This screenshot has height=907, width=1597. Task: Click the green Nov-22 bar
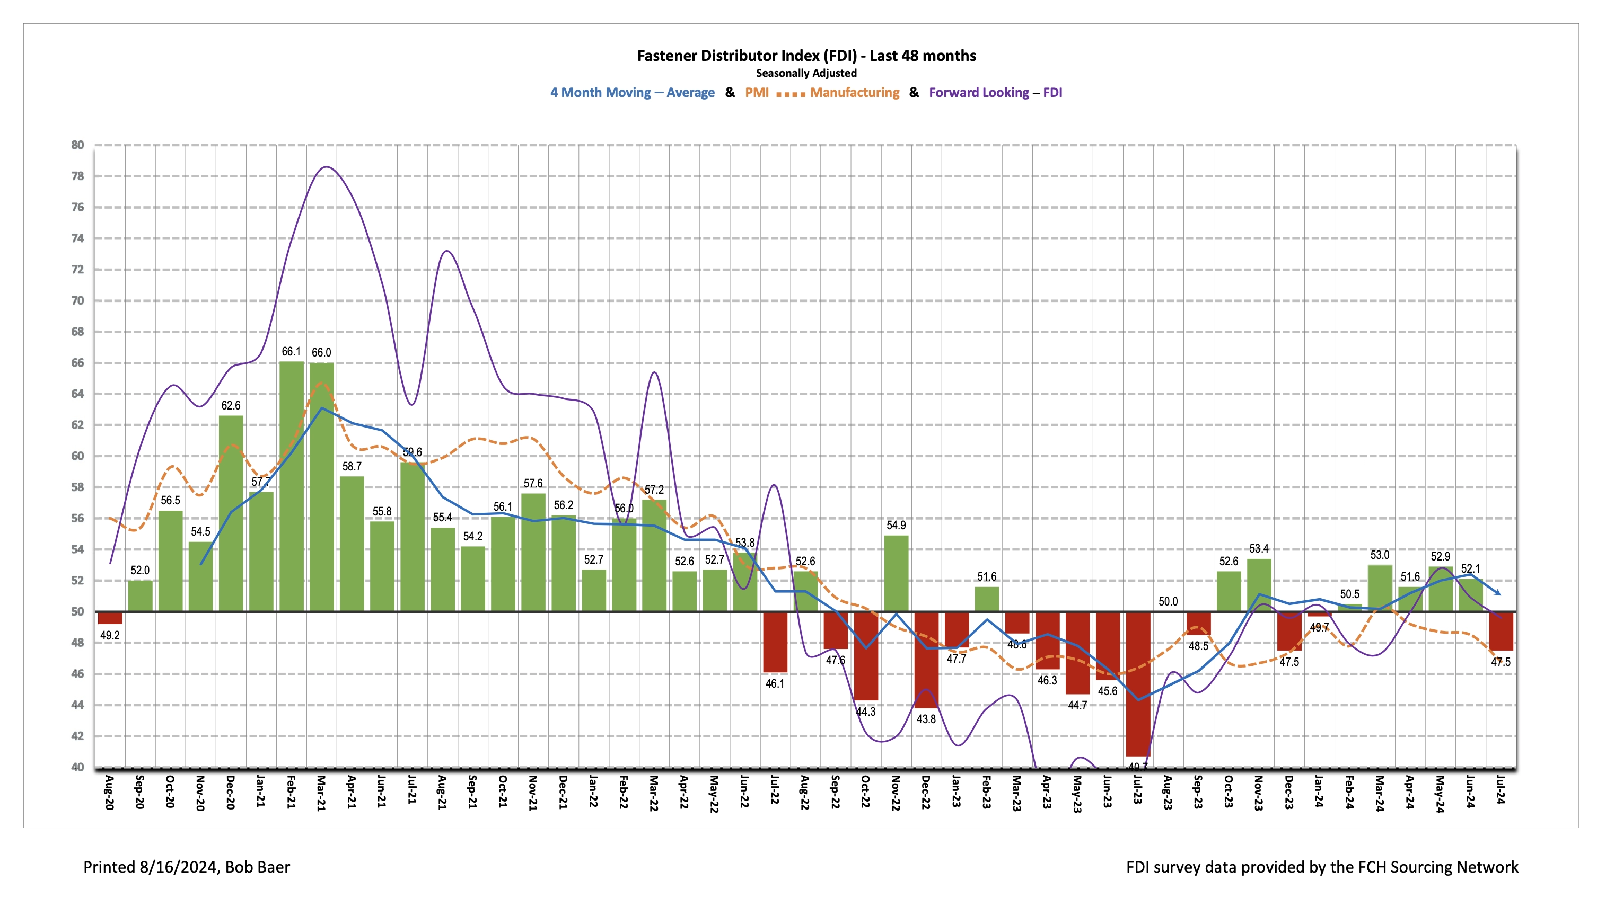coord(896,573)
